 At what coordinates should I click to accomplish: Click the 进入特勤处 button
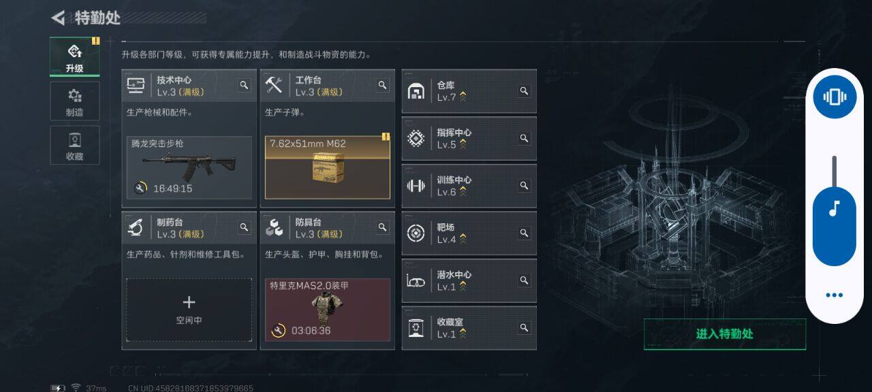point(725,334)
